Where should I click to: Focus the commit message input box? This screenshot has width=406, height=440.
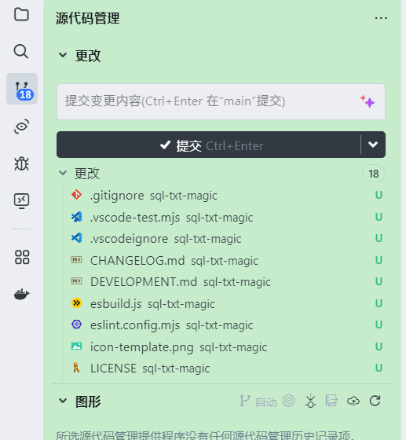[x=207, y=101]
